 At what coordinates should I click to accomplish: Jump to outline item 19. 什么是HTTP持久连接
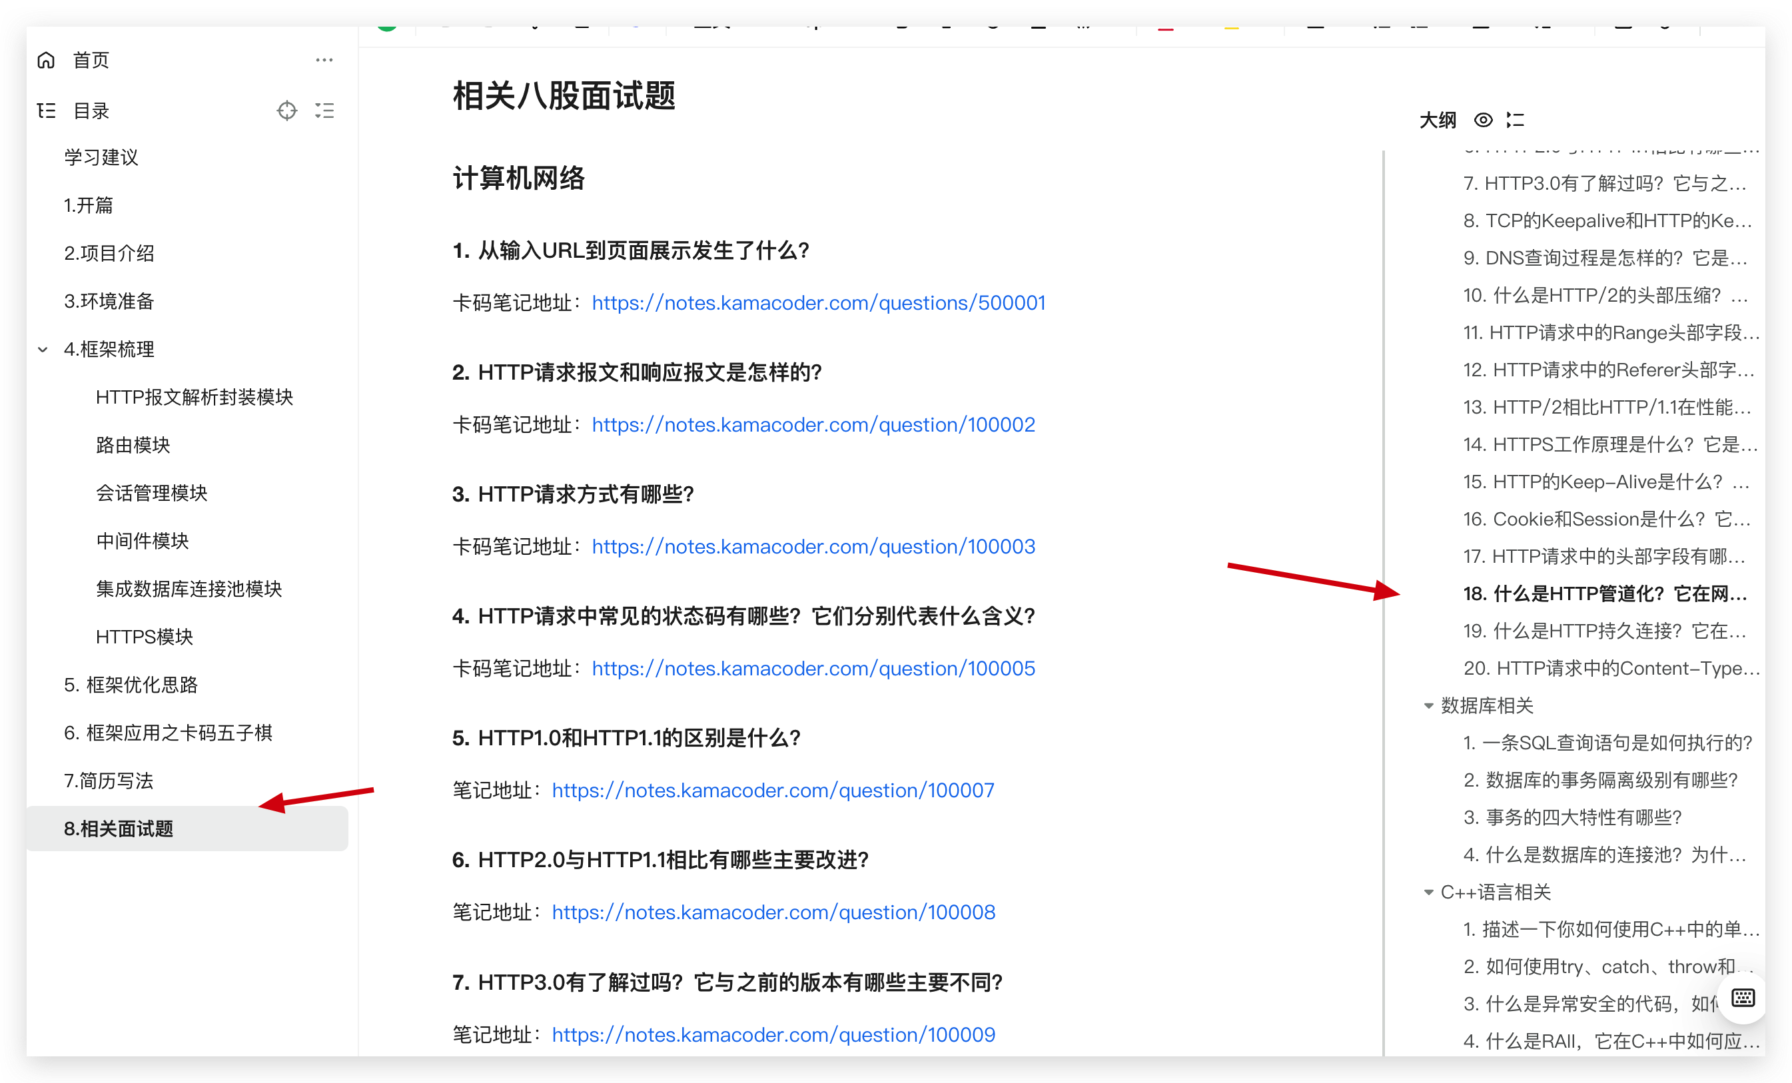coord(1605,631)
